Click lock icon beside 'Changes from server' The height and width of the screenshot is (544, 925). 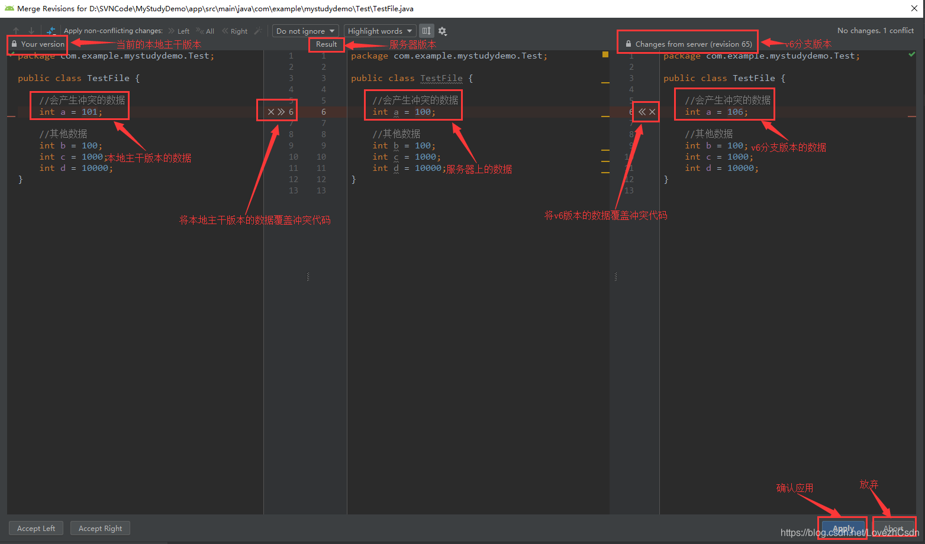[628, 44]
